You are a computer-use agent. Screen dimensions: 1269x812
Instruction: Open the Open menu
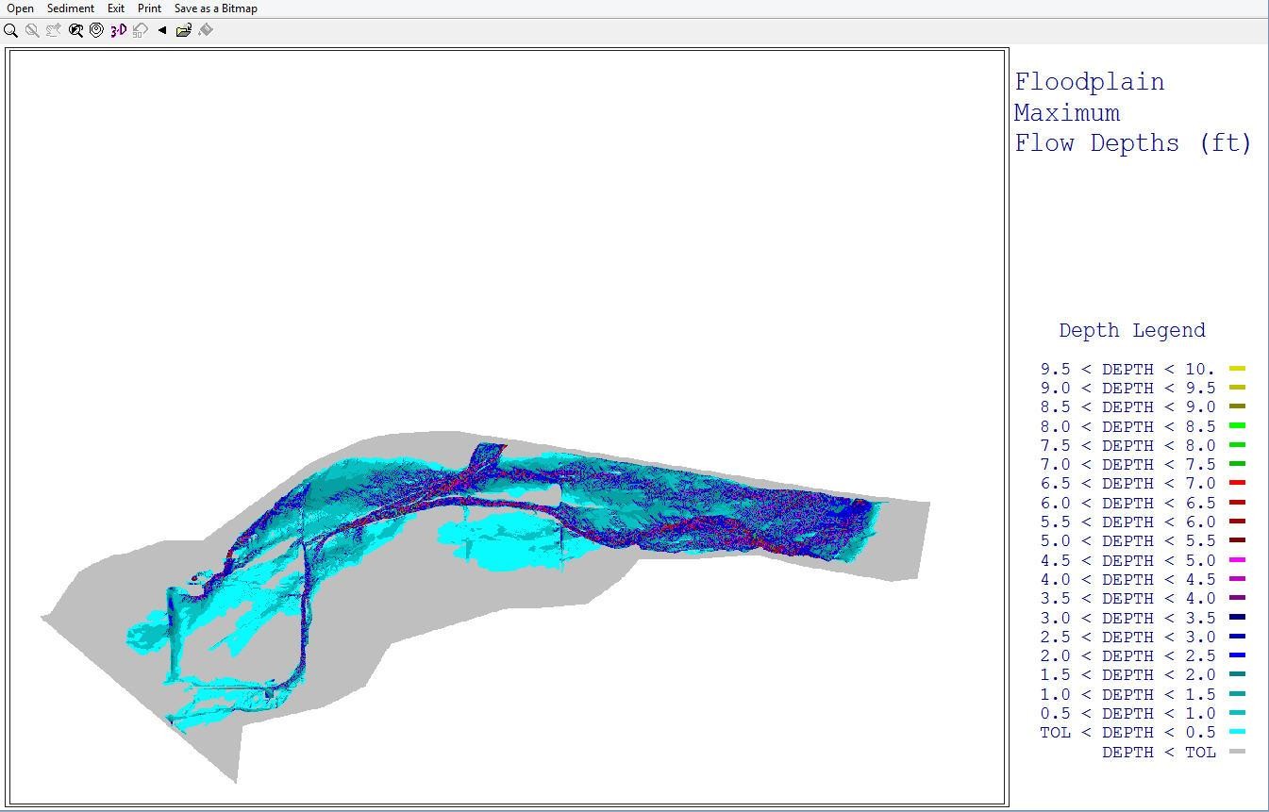coord(20,8)
